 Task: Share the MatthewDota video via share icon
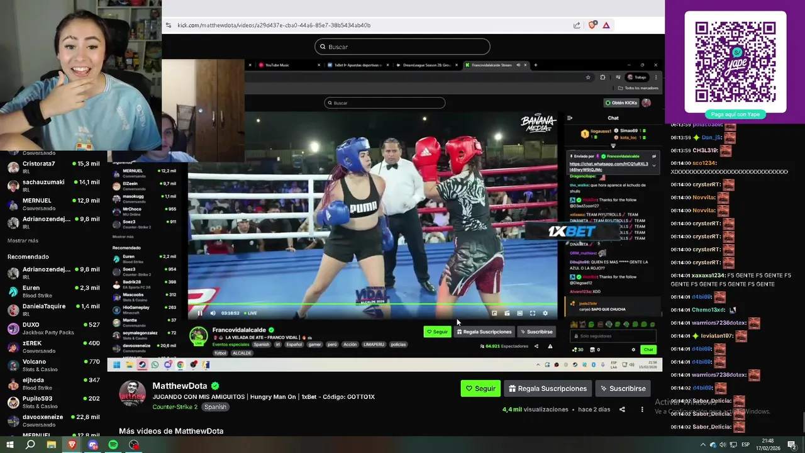(622, 410)
